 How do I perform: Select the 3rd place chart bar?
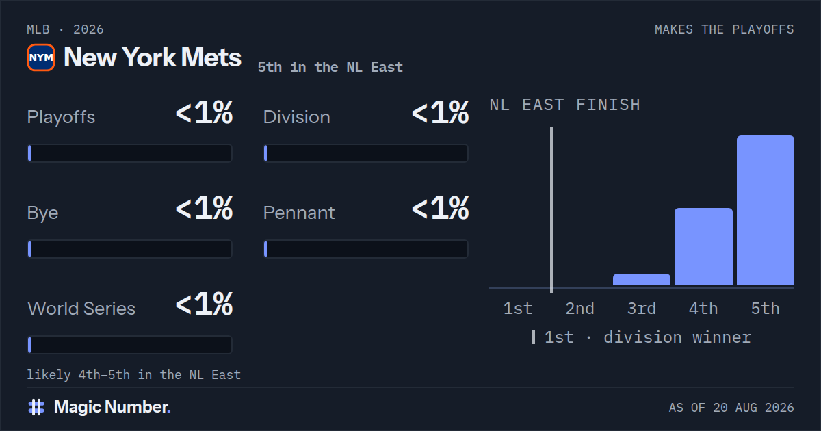click(642, 279)
